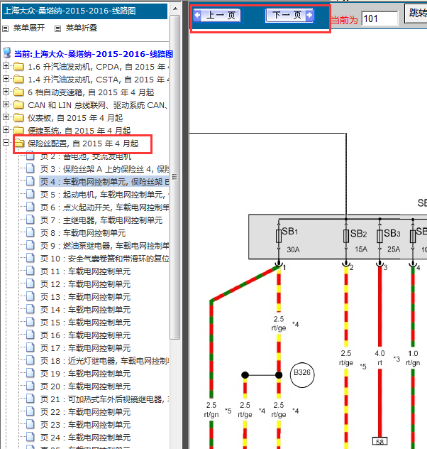Open 页 9 : 燃油泵继电器
The image size is (427, 449).
(104, 246)
